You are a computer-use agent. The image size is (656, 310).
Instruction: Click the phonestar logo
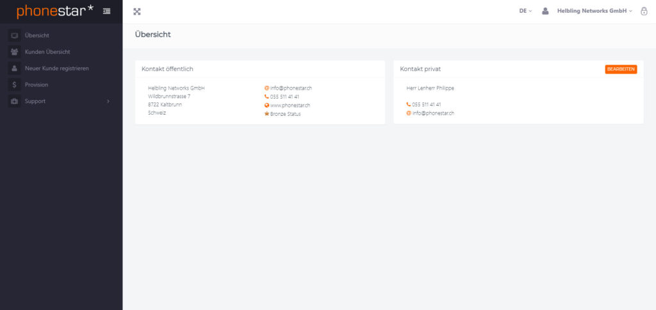pyautogui.click(x=54, y=12)
